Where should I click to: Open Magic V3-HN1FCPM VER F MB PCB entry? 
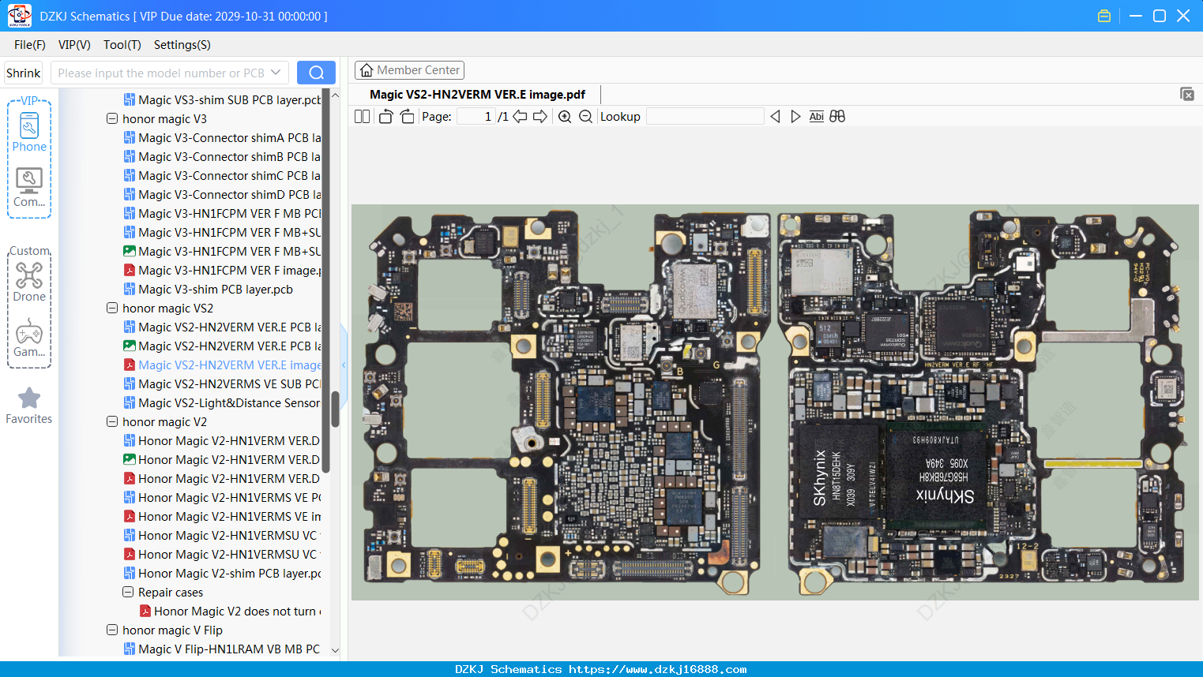(230, 214)
